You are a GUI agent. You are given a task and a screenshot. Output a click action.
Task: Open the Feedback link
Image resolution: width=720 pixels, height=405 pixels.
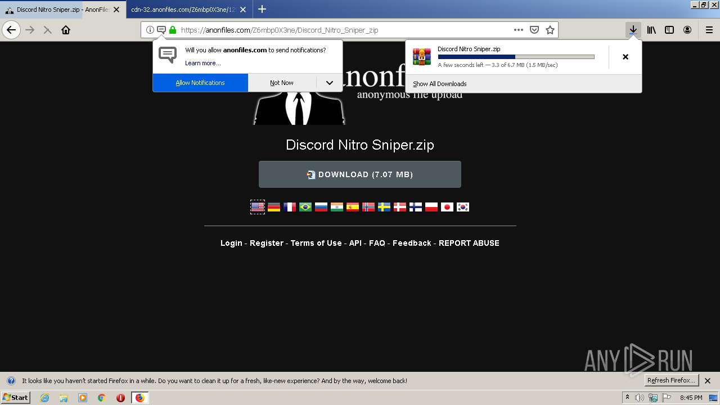412,243
